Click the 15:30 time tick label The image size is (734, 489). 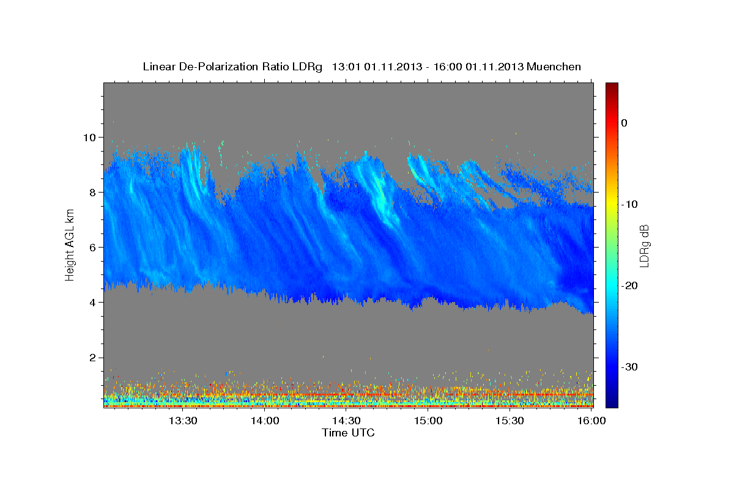(x=510, y=421)
